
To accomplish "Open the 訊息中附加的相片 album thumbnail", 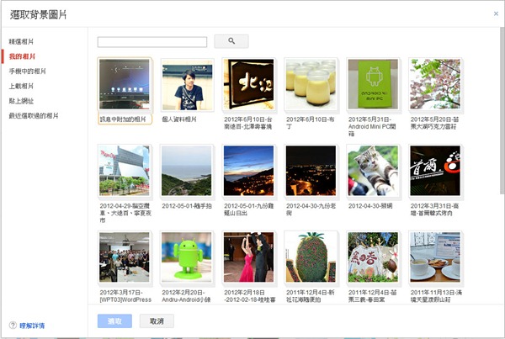I will (125, 84).
